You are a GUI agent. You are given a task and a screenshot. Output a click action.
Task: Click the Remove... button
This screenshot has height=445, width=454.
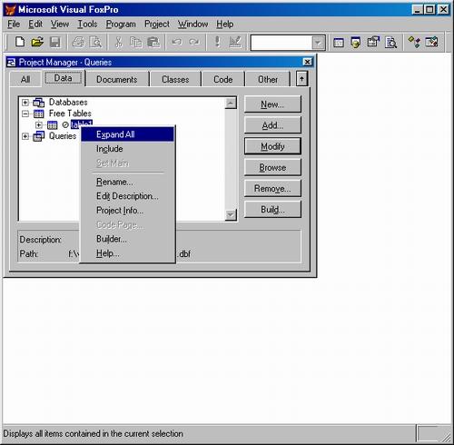coord(272,188)
